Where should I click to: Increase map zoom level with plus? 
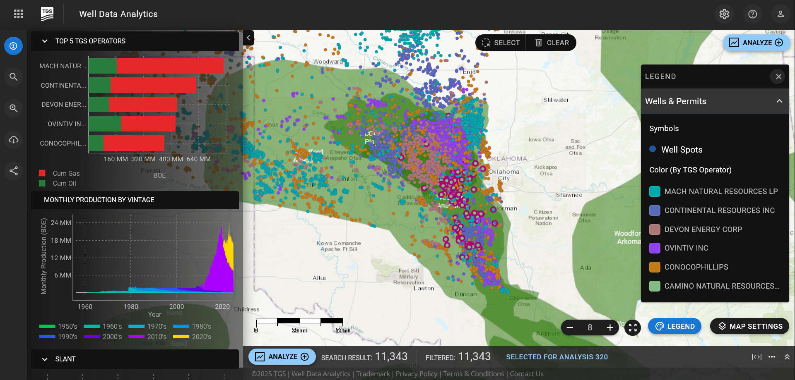click(610, 328)
